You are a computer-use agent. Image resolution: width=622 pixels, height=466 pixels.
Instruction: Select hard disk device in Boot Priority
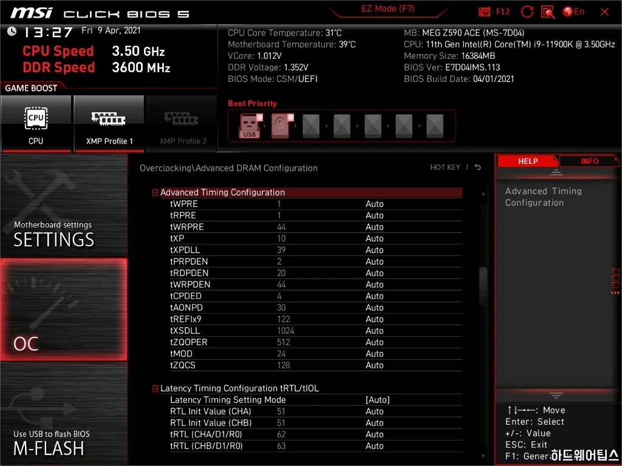[281, 126]
